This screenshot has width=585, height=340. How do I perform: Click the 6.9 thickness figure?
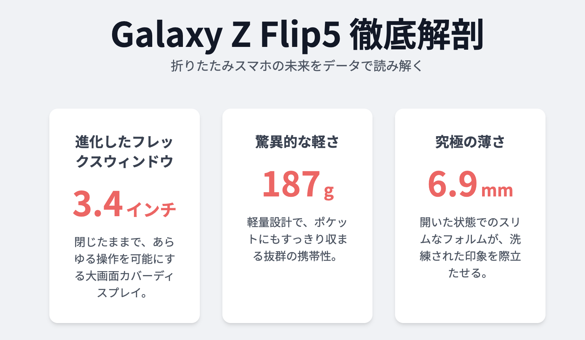coord(453,184)
